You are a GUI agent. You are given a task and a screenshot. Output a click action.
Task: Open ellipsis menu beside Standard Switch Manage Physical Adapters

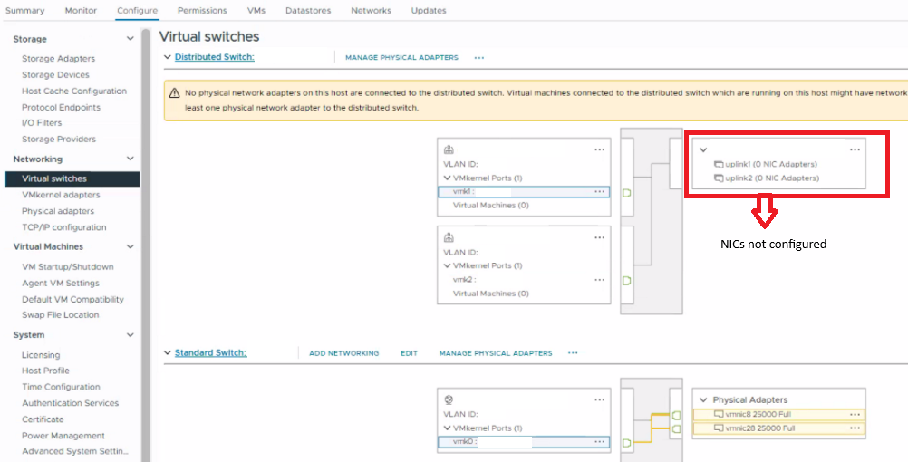tap(572, 353)
